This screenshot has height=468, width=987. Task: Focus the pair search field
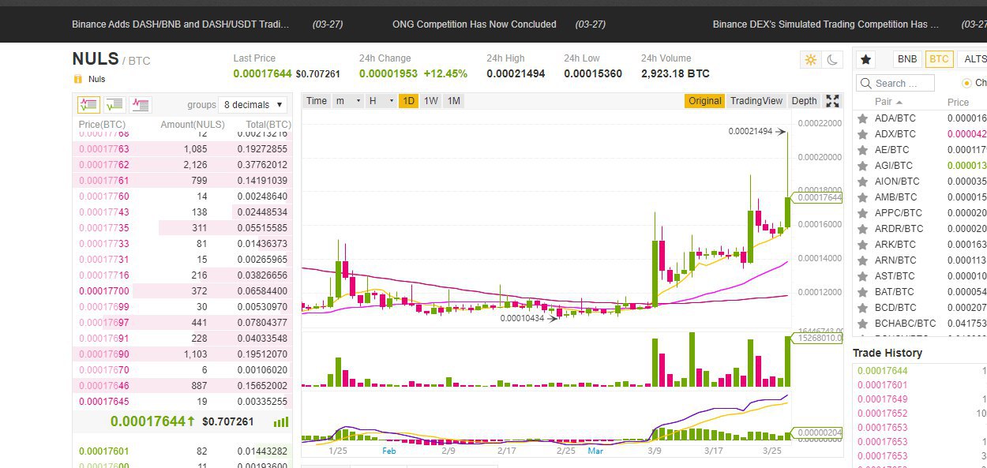coord(895,83)
